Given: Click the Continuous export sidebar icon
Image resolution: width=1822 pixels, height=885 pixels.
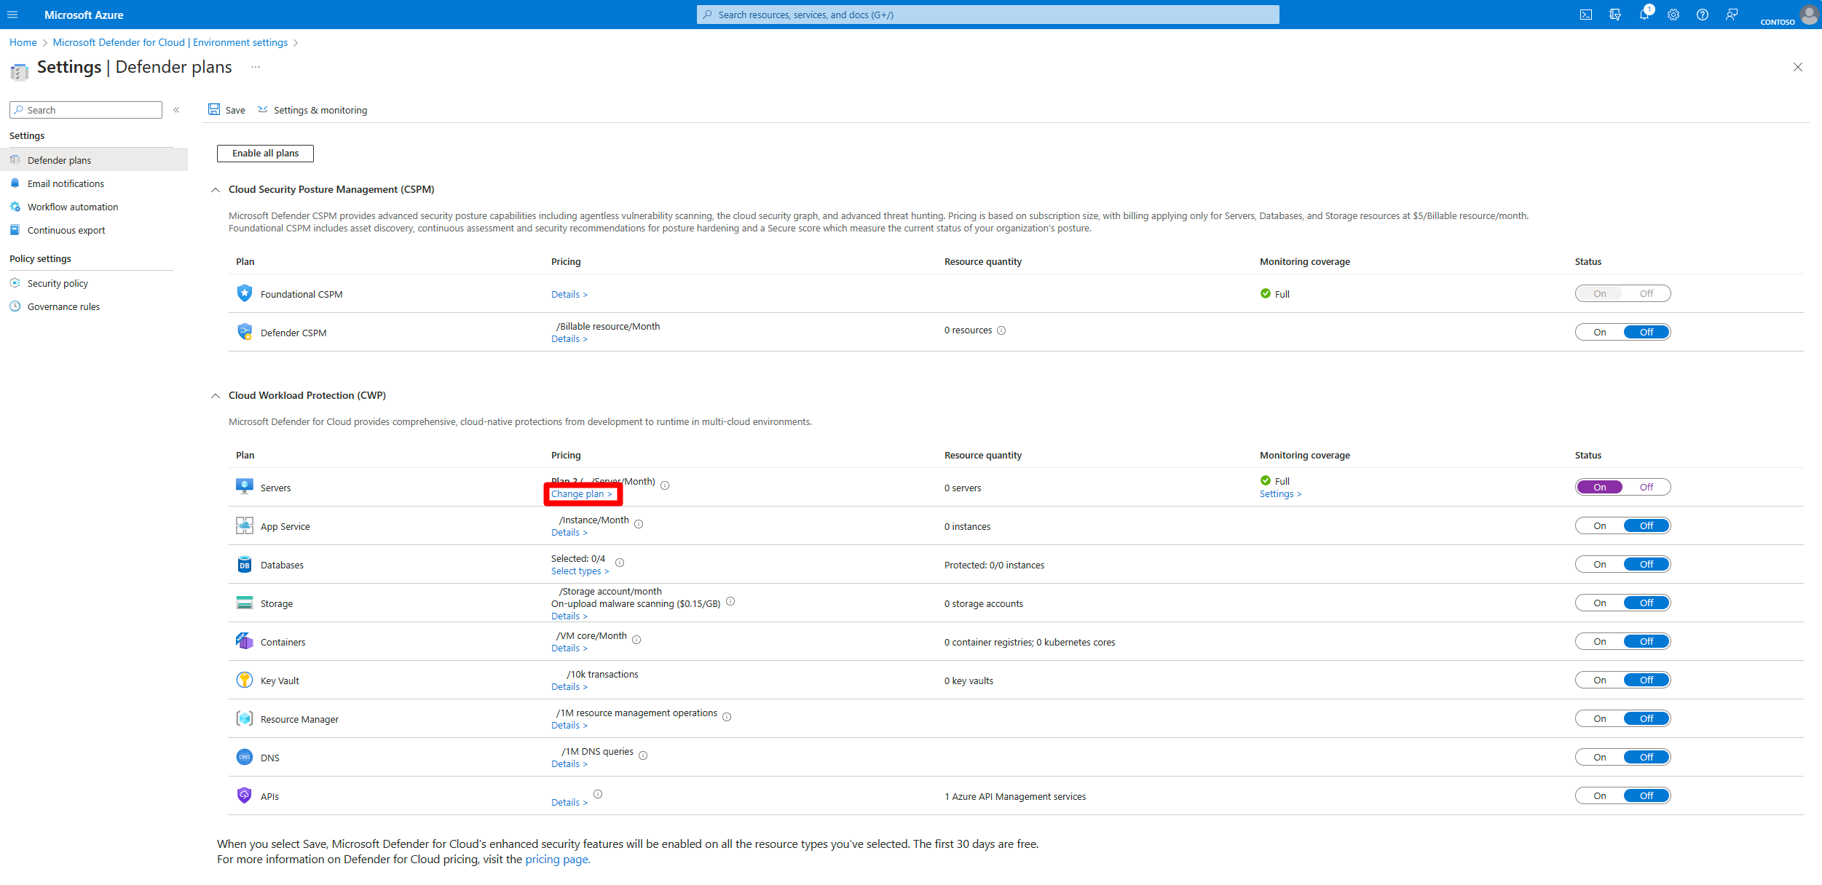Looking at the screenshot, I should click(15, 230).
